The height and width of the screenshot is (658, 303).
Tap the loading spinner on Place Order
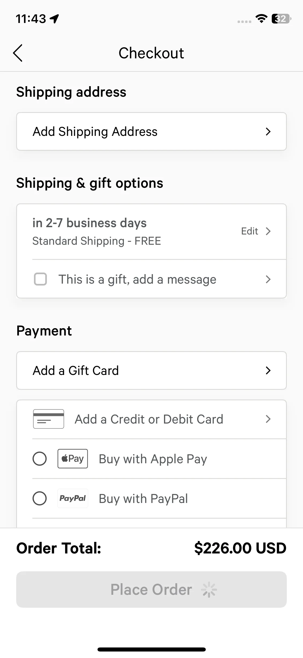(x=209, y=590)
